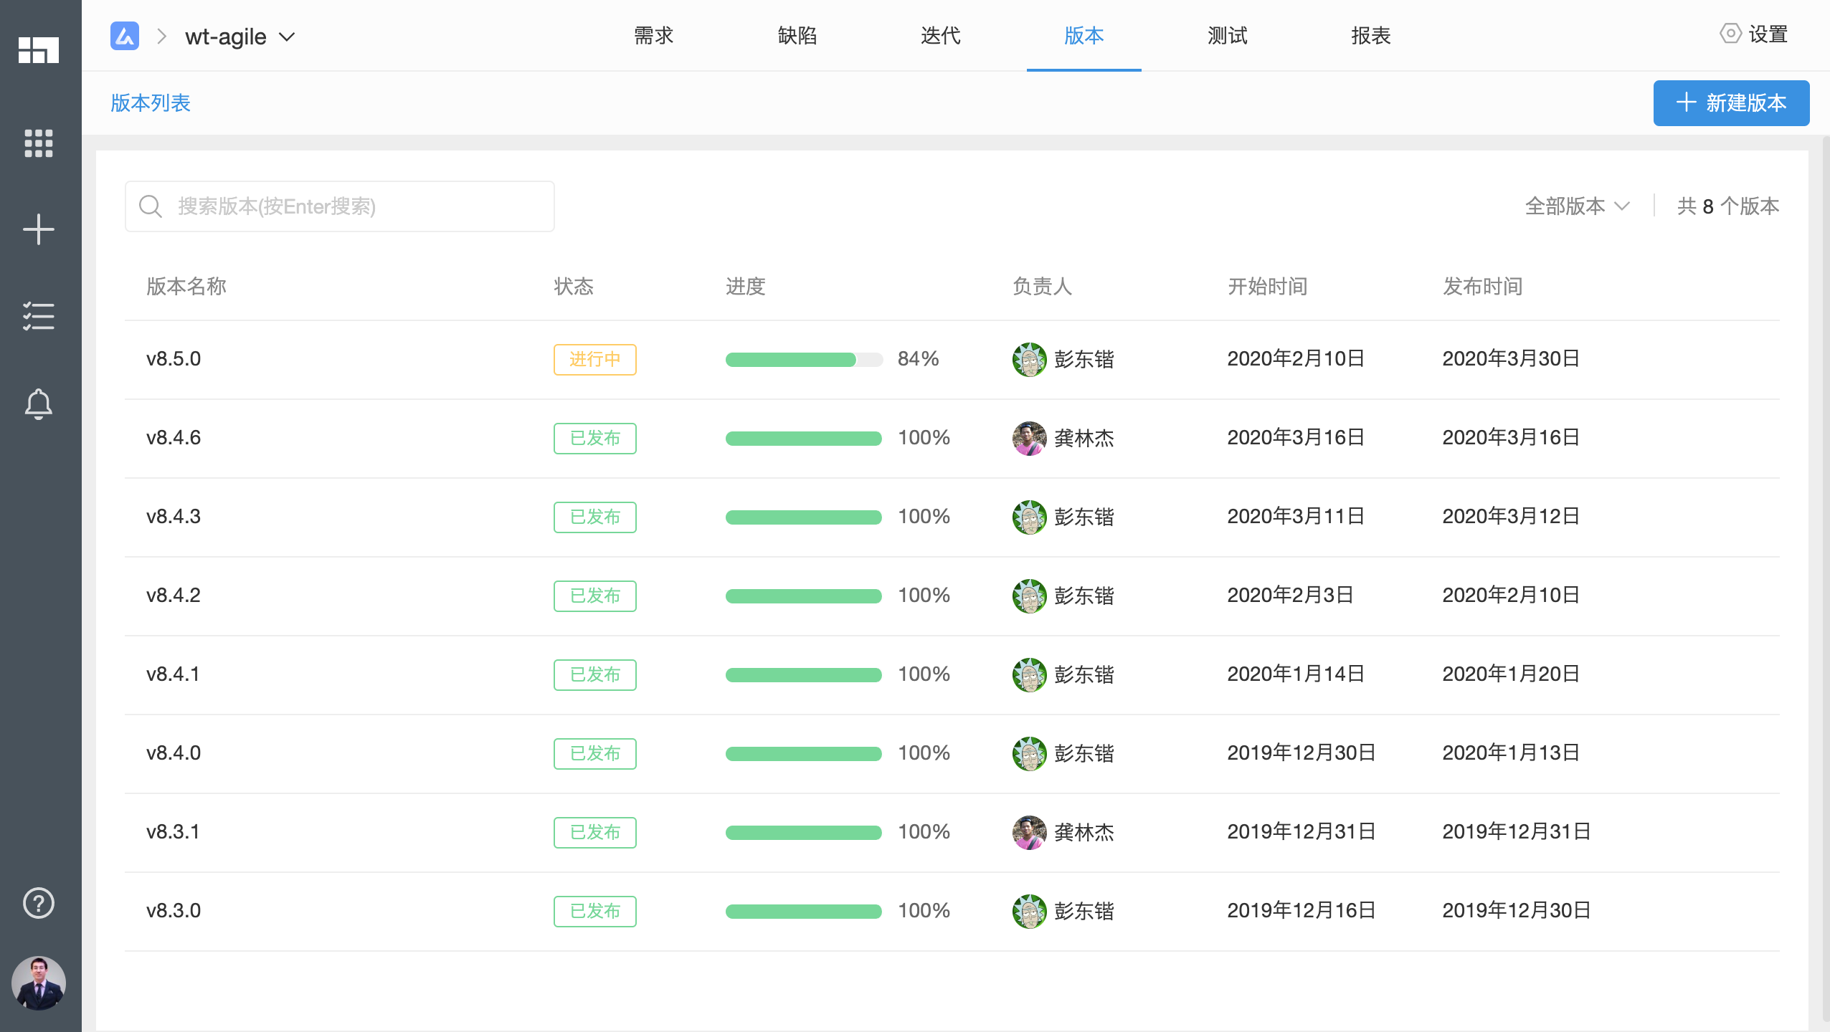This screenshot has width=1830, height=1032.
Task: Click the 进行中 status tag of v8.5.0
Action: 594,360
